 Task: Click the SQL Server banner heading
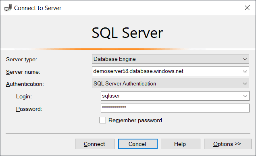tap(127, 33)
